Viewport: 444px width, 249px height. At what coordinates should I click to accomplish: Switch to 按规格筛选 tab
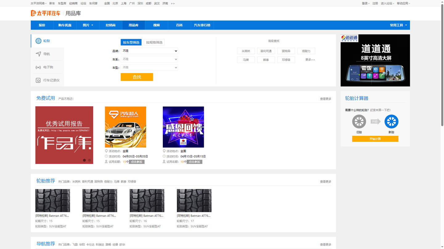[x=154, y=42]
